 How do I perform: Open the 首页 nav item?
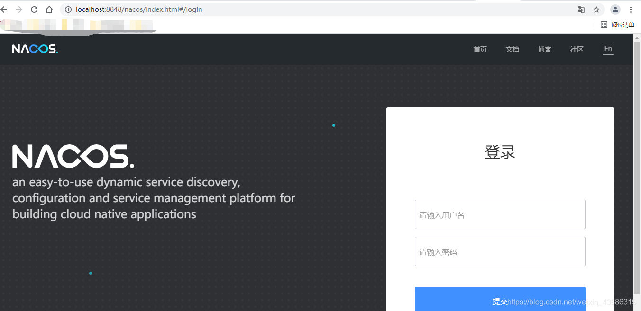(480, 49)
